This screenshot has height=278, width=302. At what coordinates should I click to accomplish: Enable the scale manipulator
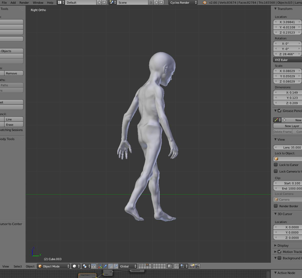pos(116,266)
